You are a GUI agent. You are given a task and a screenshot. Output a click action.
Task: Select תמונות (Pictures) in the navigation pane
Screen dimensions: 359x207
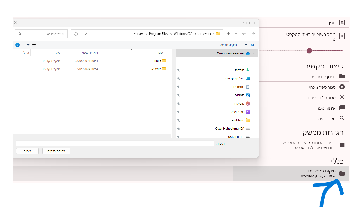click(x=239, y=95)
